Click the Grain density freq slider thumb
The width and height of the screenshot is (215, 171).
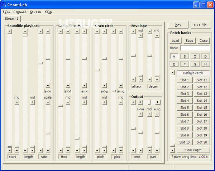(x=61, y=105)
